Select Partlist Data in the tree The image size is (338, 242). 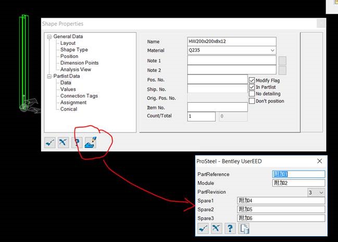pyautogui.click(x=66, y=76)
